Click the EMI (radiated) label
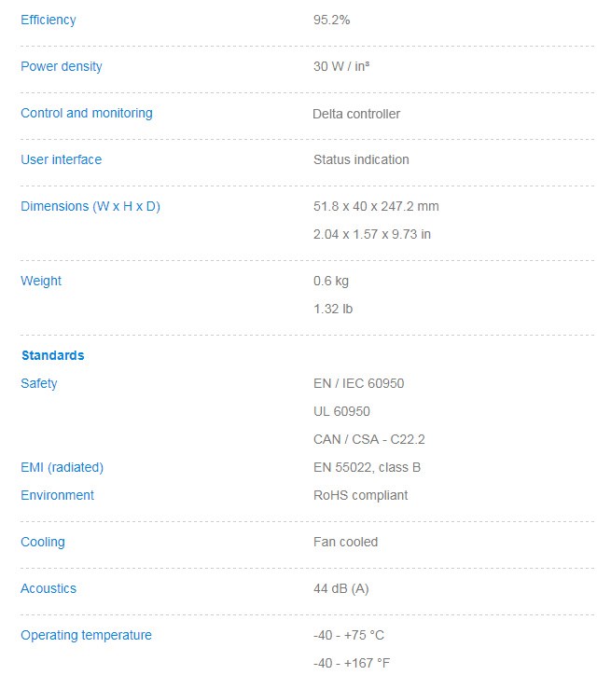597x689 pixels. click(x=62, y=467)
